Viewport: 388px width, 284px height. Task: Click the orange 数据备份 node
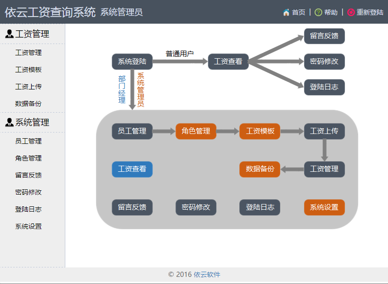click(260, 169)
